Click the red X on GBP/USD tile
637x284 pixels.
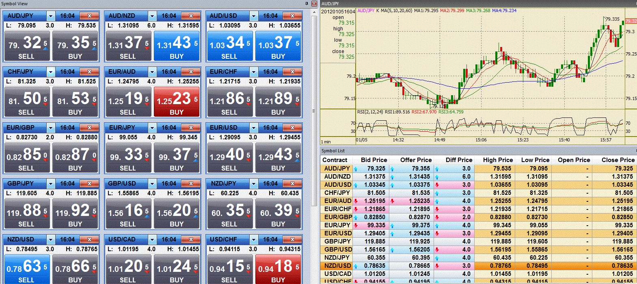point(191,184)
